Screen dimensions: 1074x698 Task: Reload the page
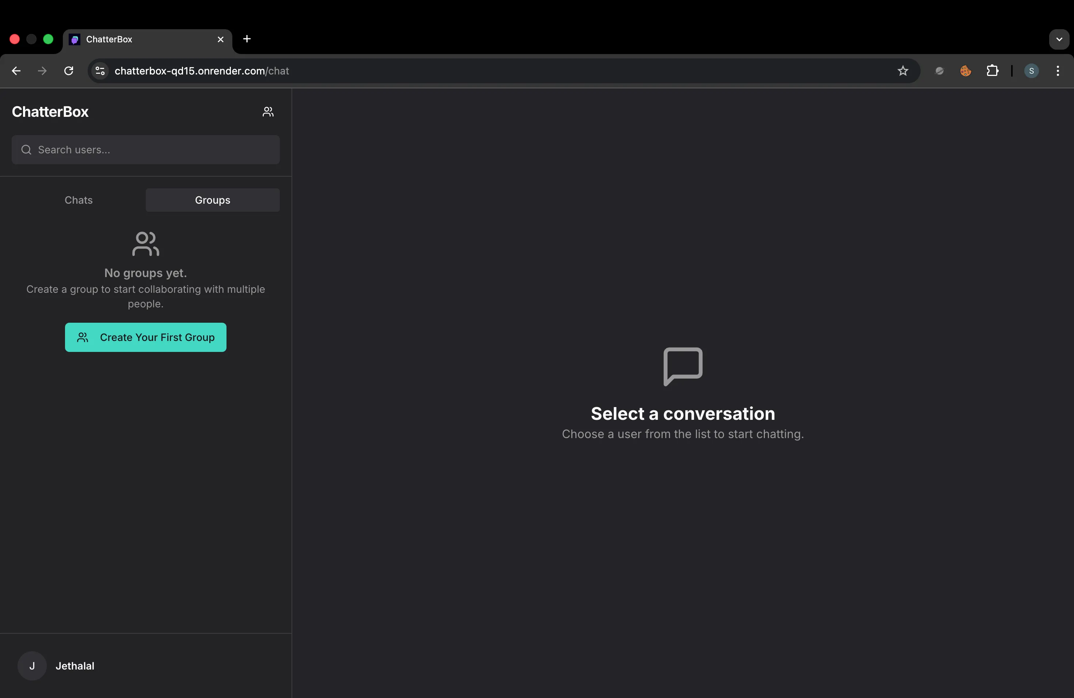[69, 71]
